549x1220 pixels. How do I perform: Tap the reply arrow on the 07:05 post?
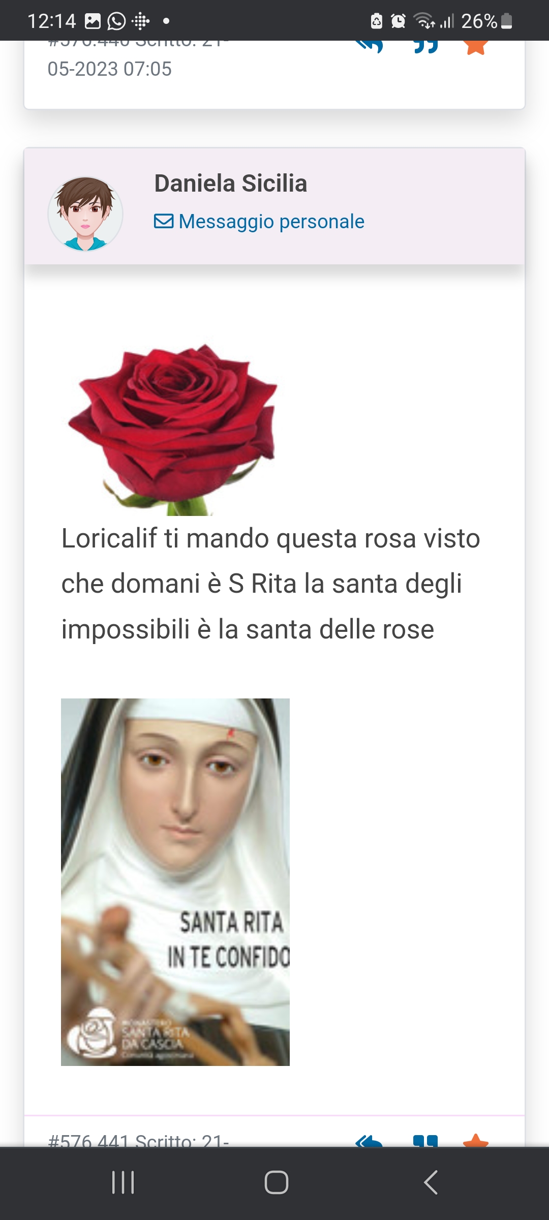pyautogui.click(x=370, y=46)
